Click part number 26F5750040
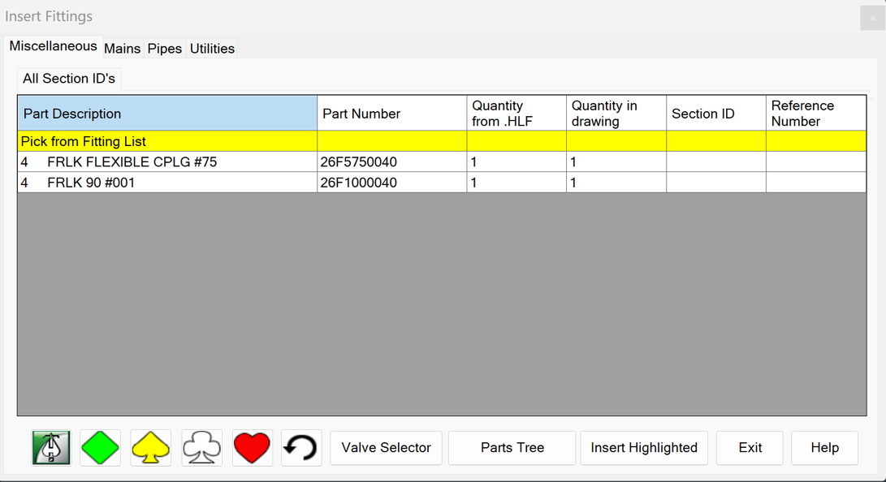Screen dimensions: 886x482 (392, 162)
